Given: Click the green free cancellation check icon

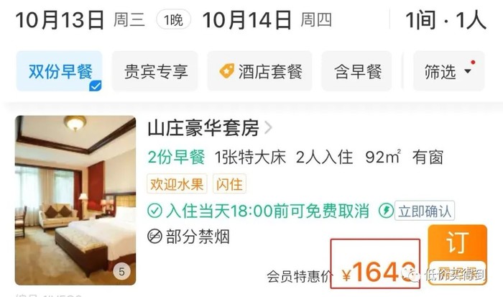Looking at the screenshot, I should click(x=154, y=211).
